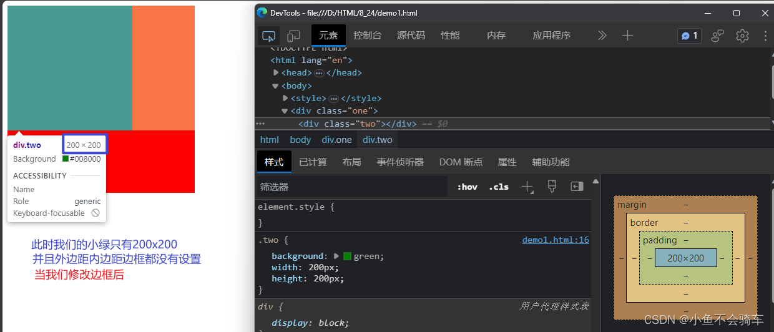This screenshot has width=774, height=332.
Task: Click the .two selector text
Action: pyautogui.click(x=270, y=240)
